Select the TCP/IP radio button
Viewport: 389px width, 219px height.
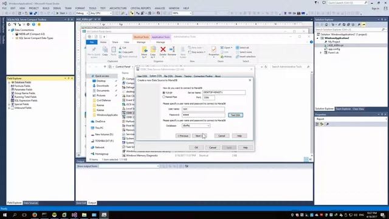164,92
